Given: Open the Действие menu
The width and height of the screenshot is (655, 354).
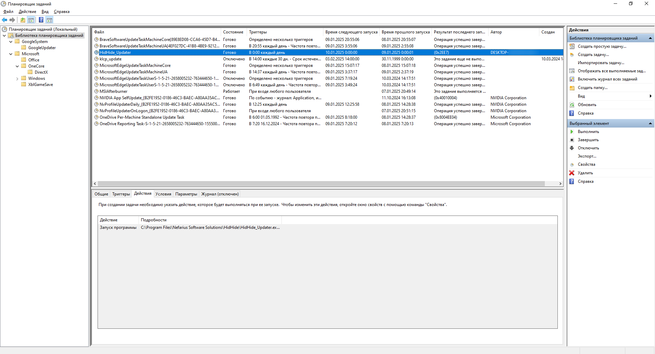Looking at the screenshot, I should point(27,12).
